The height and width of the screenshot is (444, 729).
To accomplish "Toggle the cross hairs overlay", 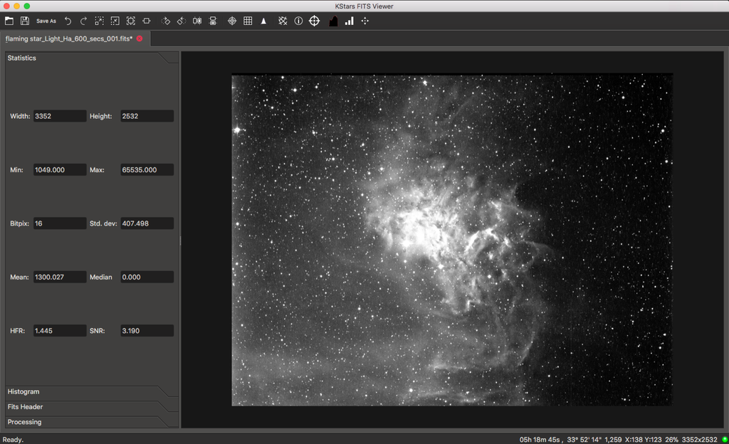I will (x=232, y=21).
